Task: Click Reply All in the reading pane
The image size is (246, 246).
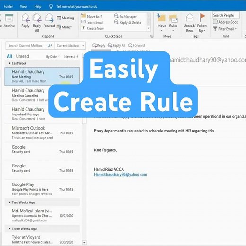Action: click(x=117, y=45)
